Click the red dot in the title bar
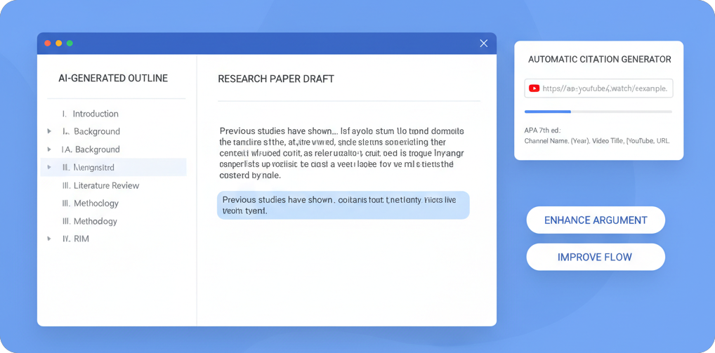 pos(48,44)
